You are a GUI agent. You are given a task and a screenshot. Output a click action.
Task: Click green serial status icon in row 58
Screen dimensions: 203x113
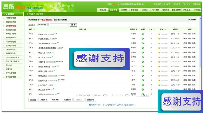[143, 62]
